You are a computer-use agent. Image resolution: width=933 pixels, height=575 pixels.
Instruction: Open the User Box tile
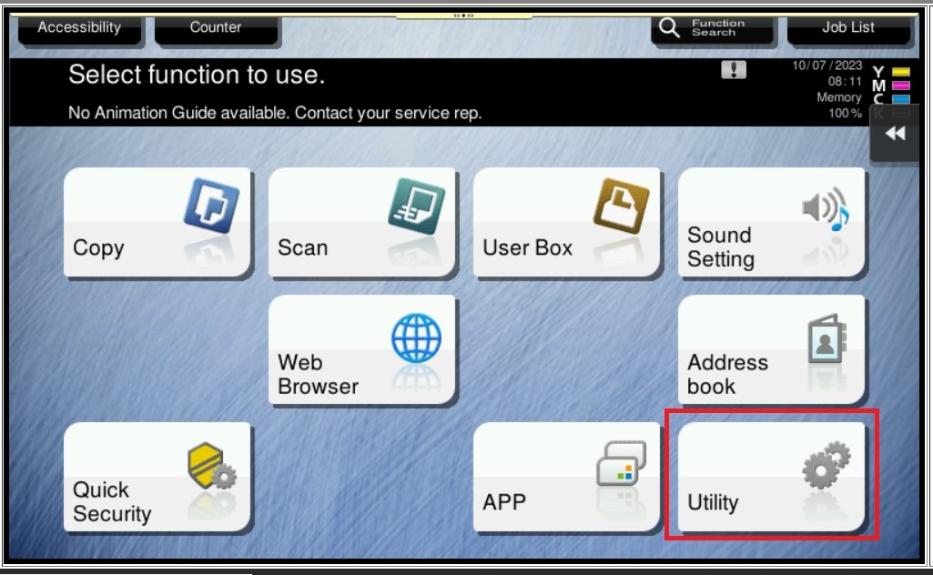[566, 223]
